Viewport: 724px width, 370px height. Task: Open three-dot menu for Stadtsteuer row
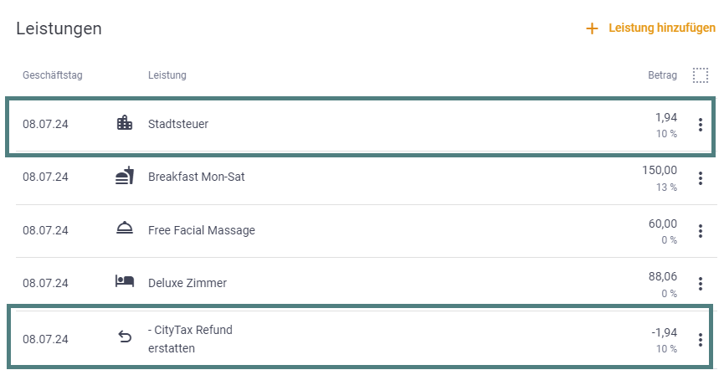pos(700,125)
